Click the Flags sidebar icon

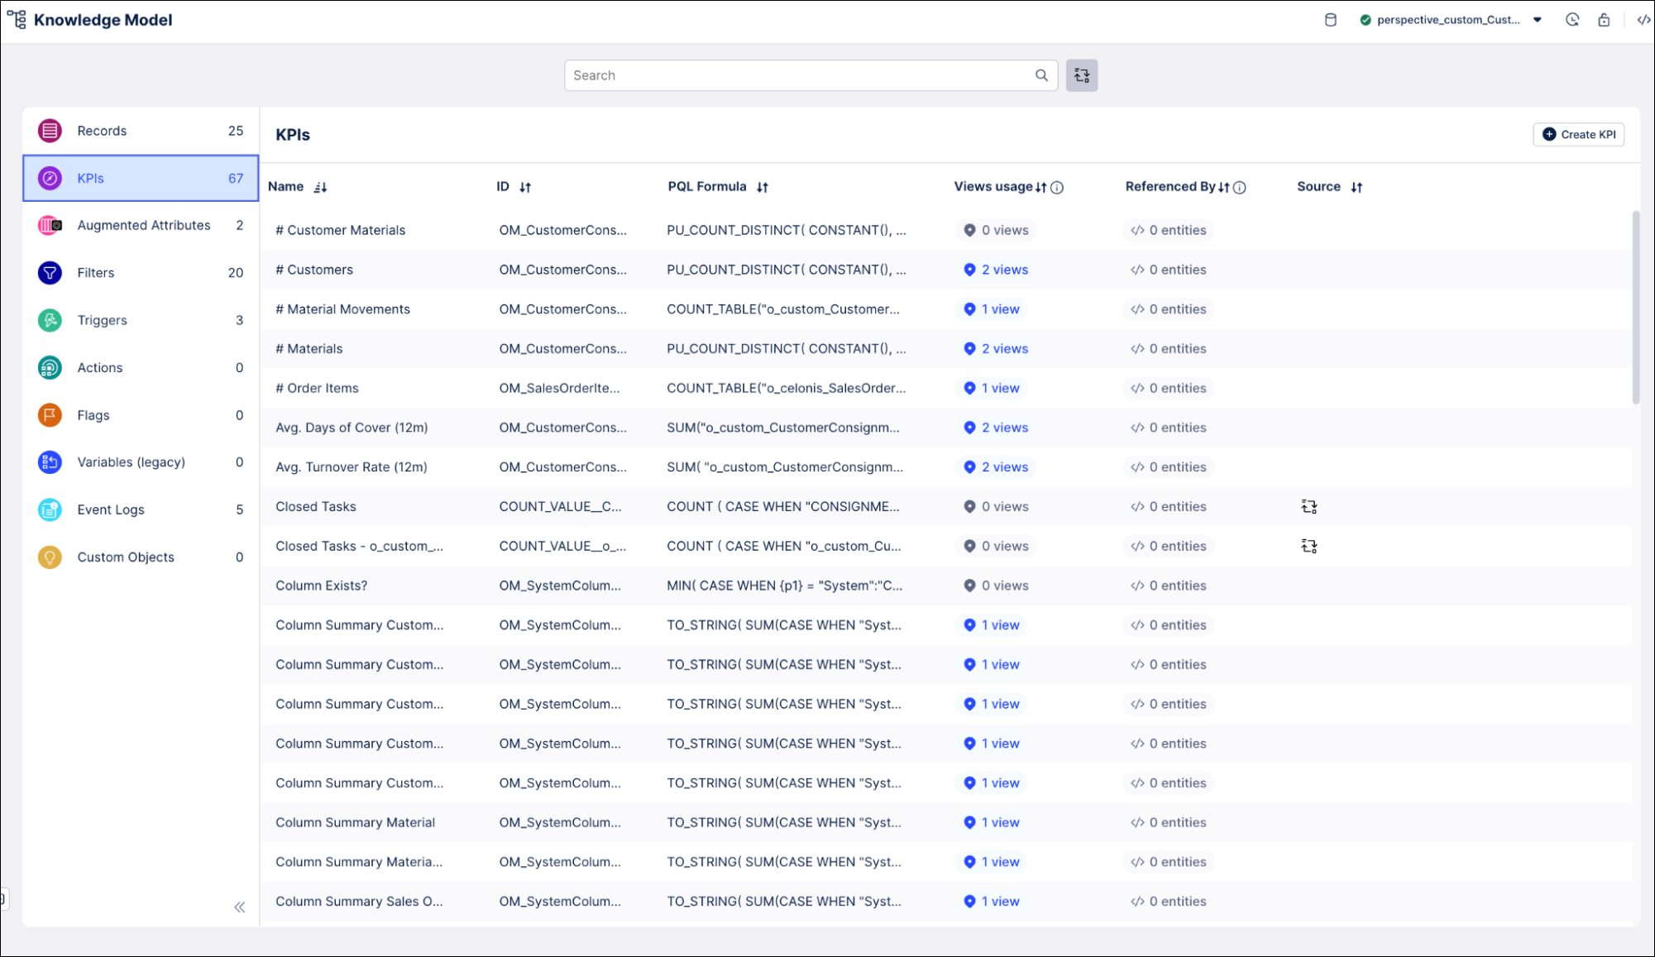click(x=50, y=415)
